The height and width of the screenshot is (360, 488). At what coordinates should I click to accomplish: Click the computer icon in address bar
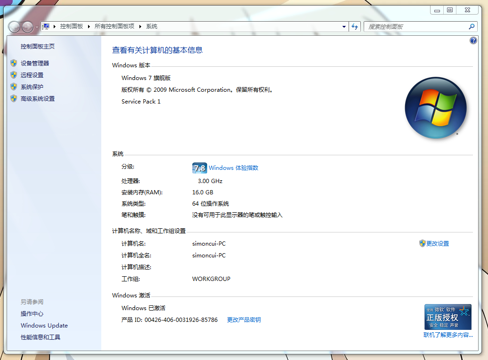click(46, 26)
